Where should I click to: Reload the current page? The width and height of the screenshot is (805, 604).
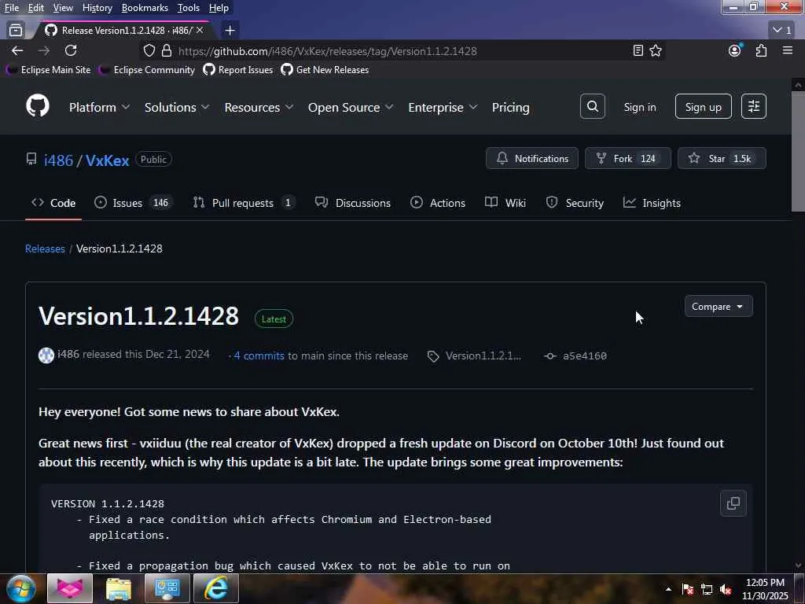point(71,50)
